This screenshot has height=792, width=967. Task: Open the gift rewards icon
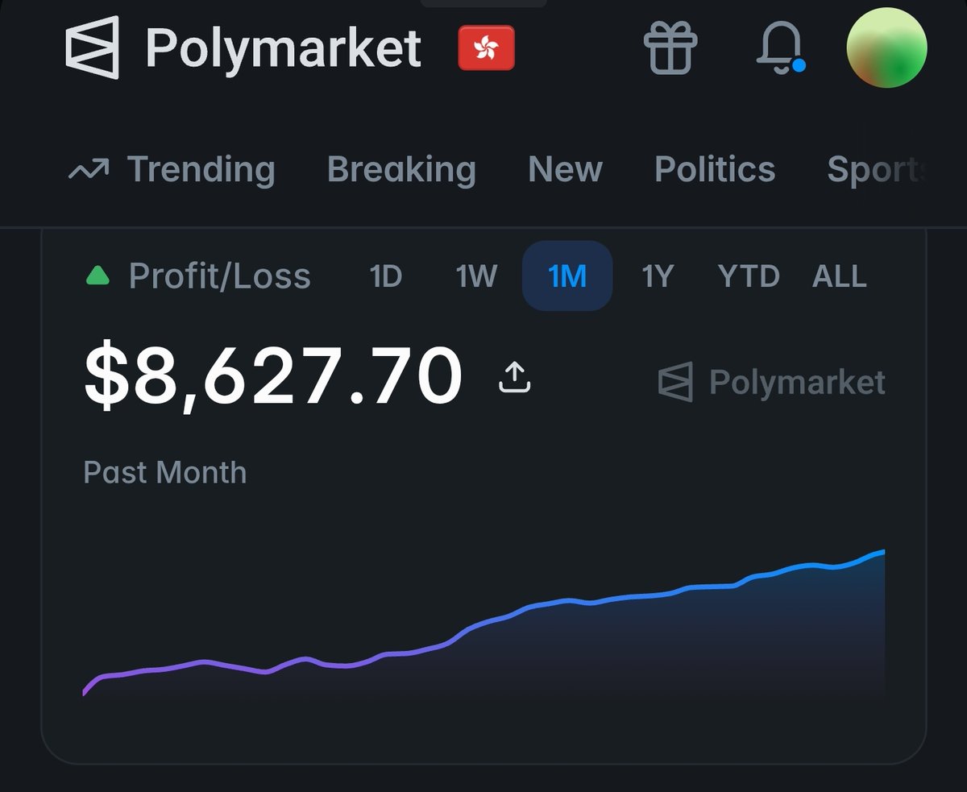[670, 48]
